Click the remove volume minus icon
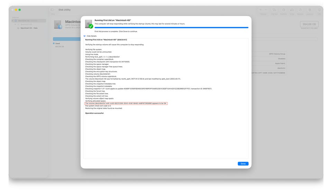Viewport: 332px width, 190px height. click(x=266, y=10)
